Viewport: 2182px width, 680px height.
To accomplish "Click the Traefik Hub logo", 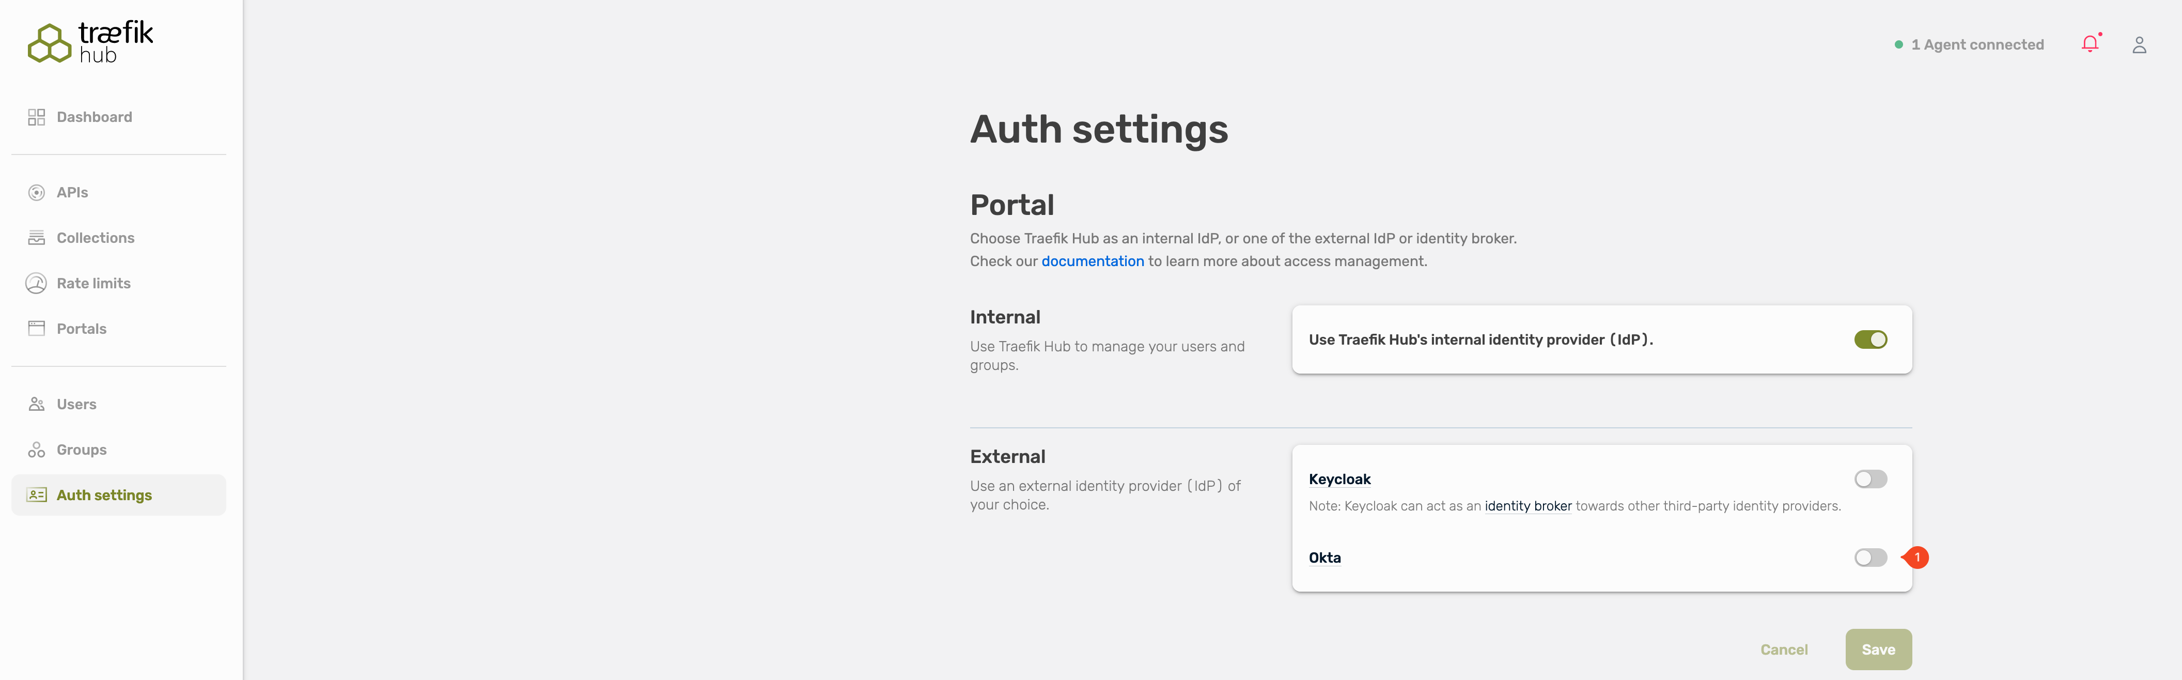I will (x=90, y=42).
